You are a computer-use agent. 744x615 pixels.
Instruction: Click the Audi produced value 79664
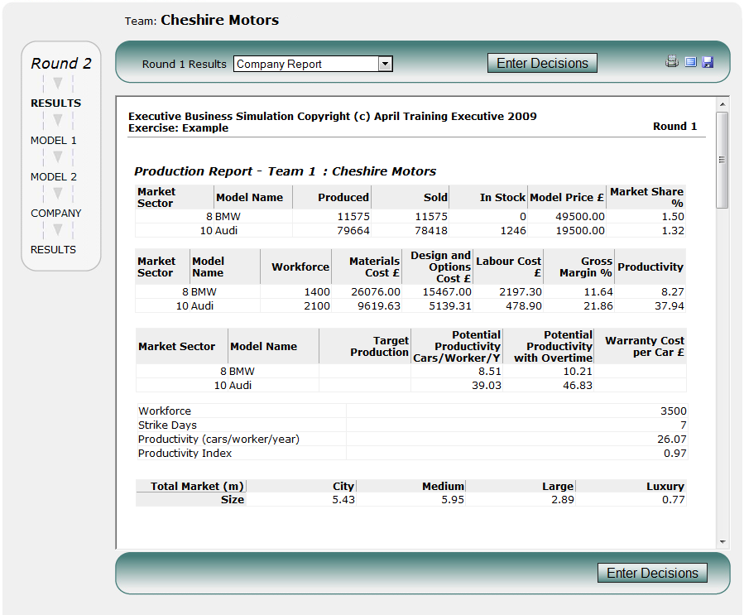coord(353,231)
